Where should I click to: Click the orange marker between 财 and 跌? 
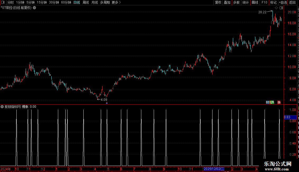pyautogui.click(x=270, y=102)
